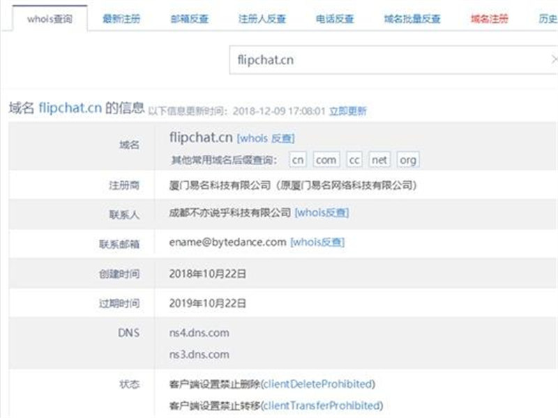Query the com domain suffix
This screenshot has height=418, width=558.
326,160
